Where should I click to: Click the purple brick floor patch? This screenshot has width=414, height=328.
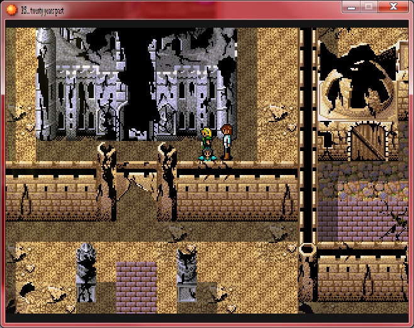click(x=136, y=286)
